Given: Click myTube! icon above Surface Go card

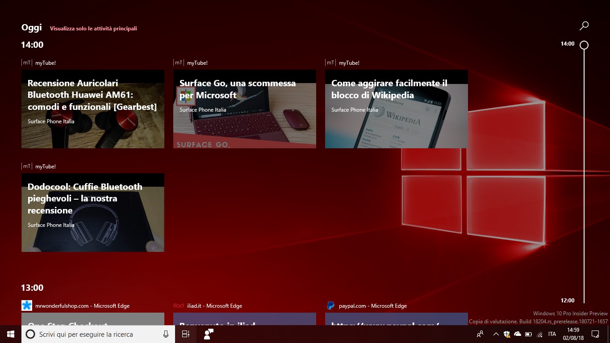Looking at the screenshot, I should [179, 63].
